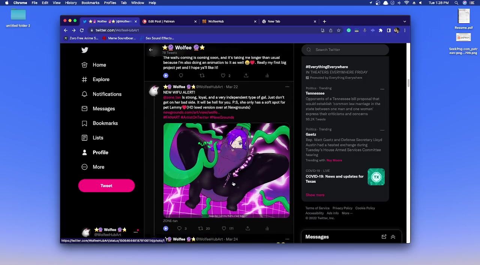Open options for the Tennessee trend
The image size is (480, 265).
pos(382,89)
